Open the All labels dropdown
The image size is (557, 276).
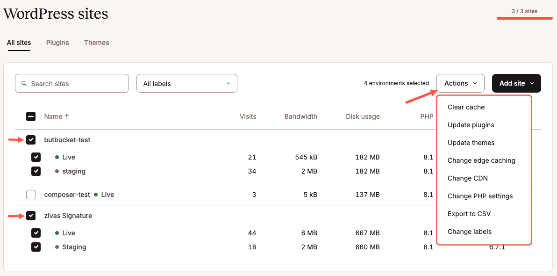pos(186,83)
